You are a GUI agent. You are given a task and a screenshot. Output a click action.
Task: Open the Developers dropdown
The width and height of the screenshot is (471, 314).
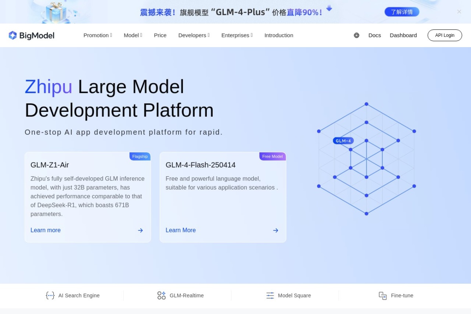(194, 35)
